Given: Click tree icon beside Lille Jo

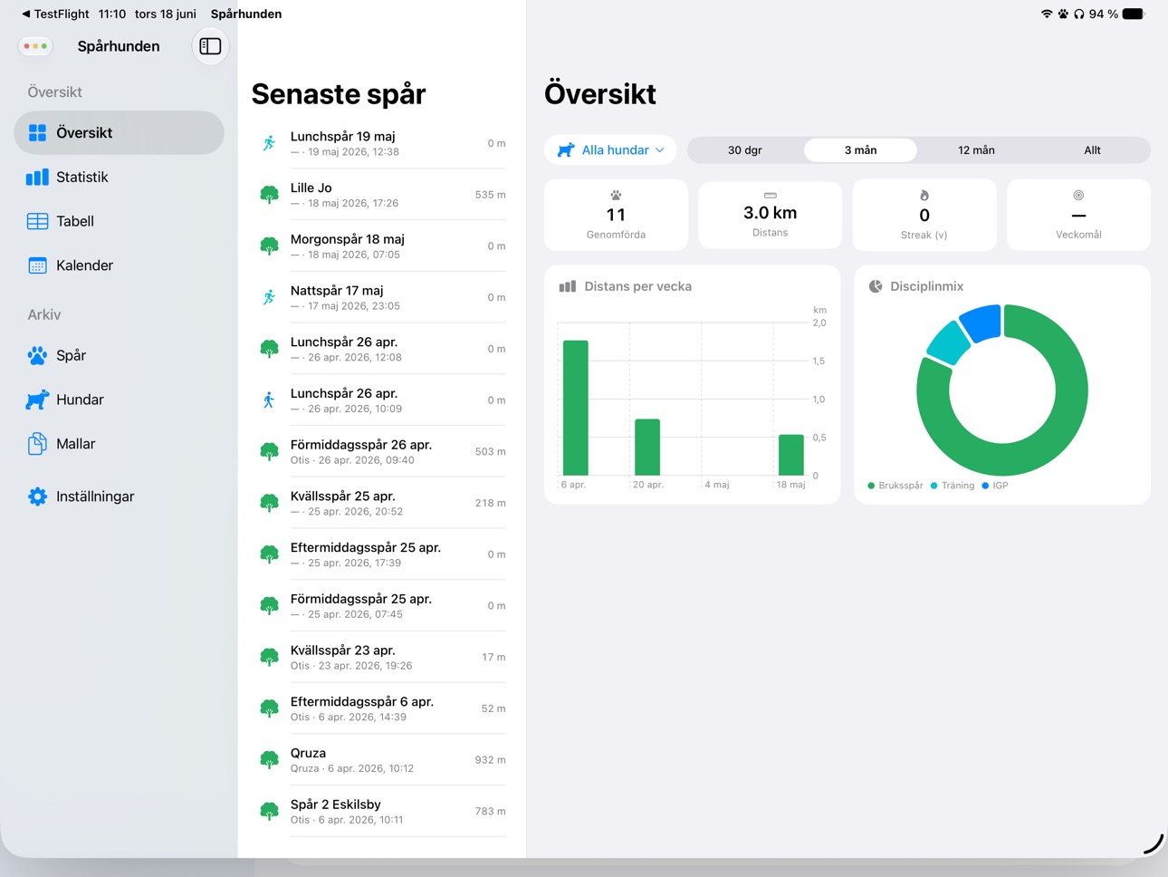Looking at the screenshot, I should point(269,195).
